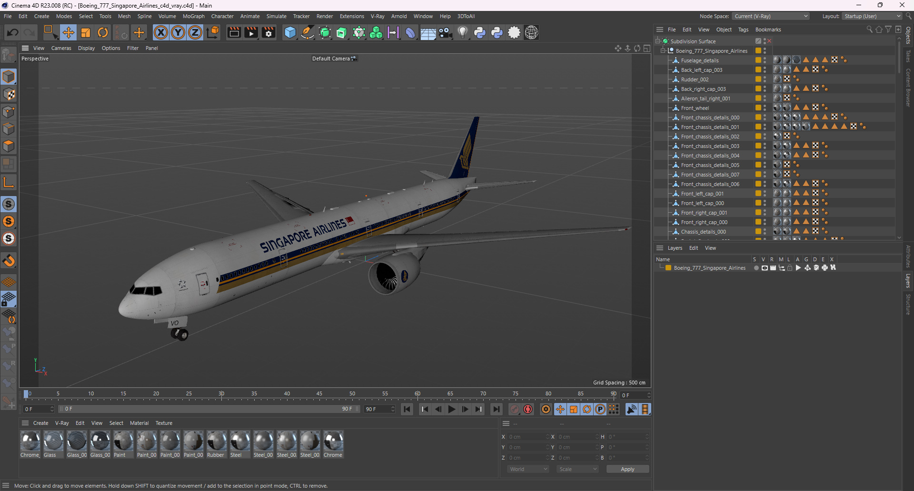Image resolution: width=914 pixels, height=491 pixels.
Task: Go to start of animation
Action: (407, 409)
